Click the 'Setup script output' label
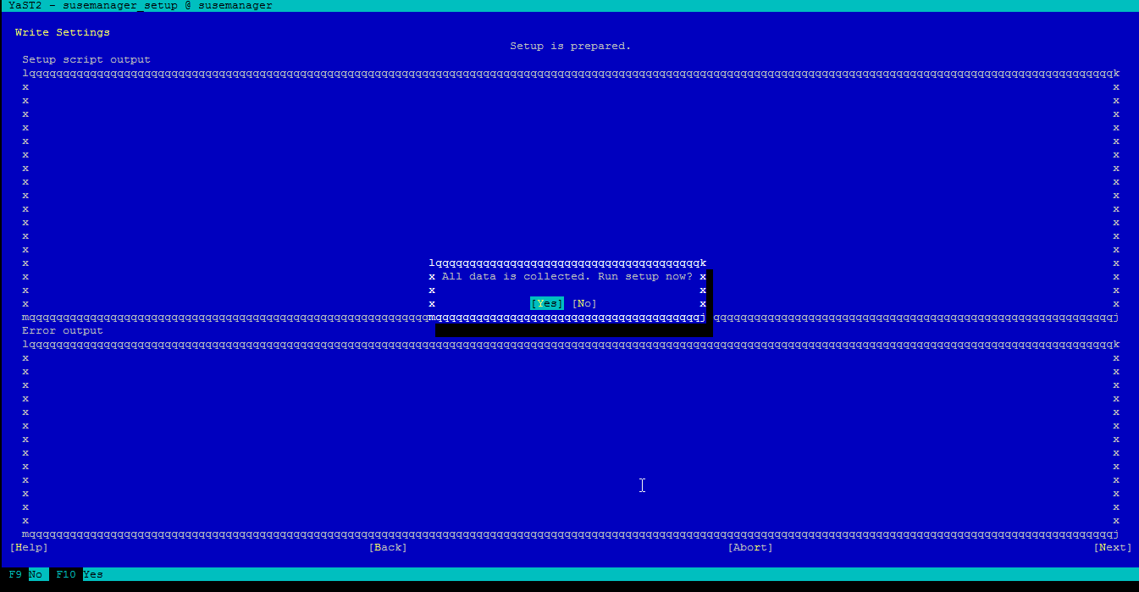 coord(86,59)
